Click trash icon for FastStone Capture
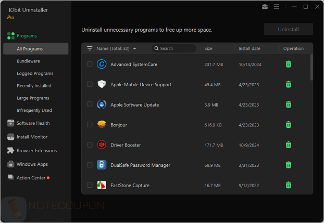 click(289, 185)
